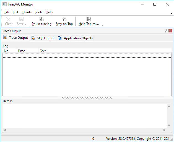Minimize the FireDAC Monitor window
The height and width of the screenshot is (142, 174).
tap(142, 4)
